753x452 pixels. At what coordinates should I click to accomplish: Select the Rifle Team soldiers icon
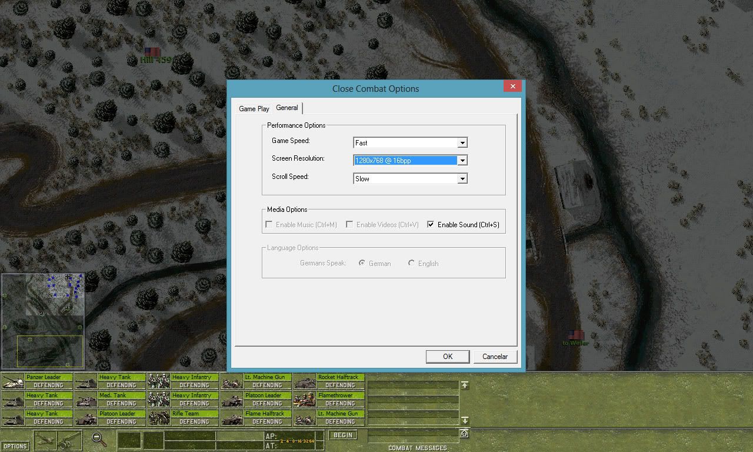pyautogui.click(x=159, y=418)
